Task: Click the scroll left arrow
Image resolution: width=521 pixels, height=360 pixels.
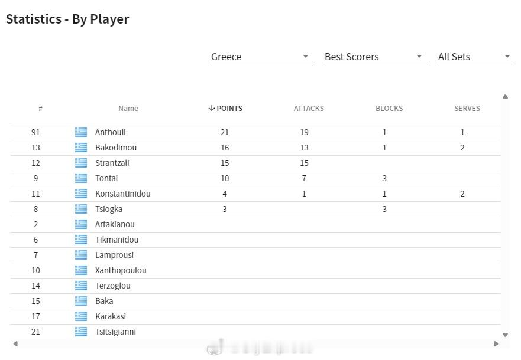Action: coord(15,343)
